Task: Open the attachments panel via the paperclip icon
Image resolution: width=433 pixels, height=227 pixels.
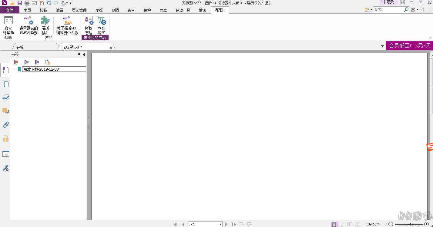Action: click(5, 125)
